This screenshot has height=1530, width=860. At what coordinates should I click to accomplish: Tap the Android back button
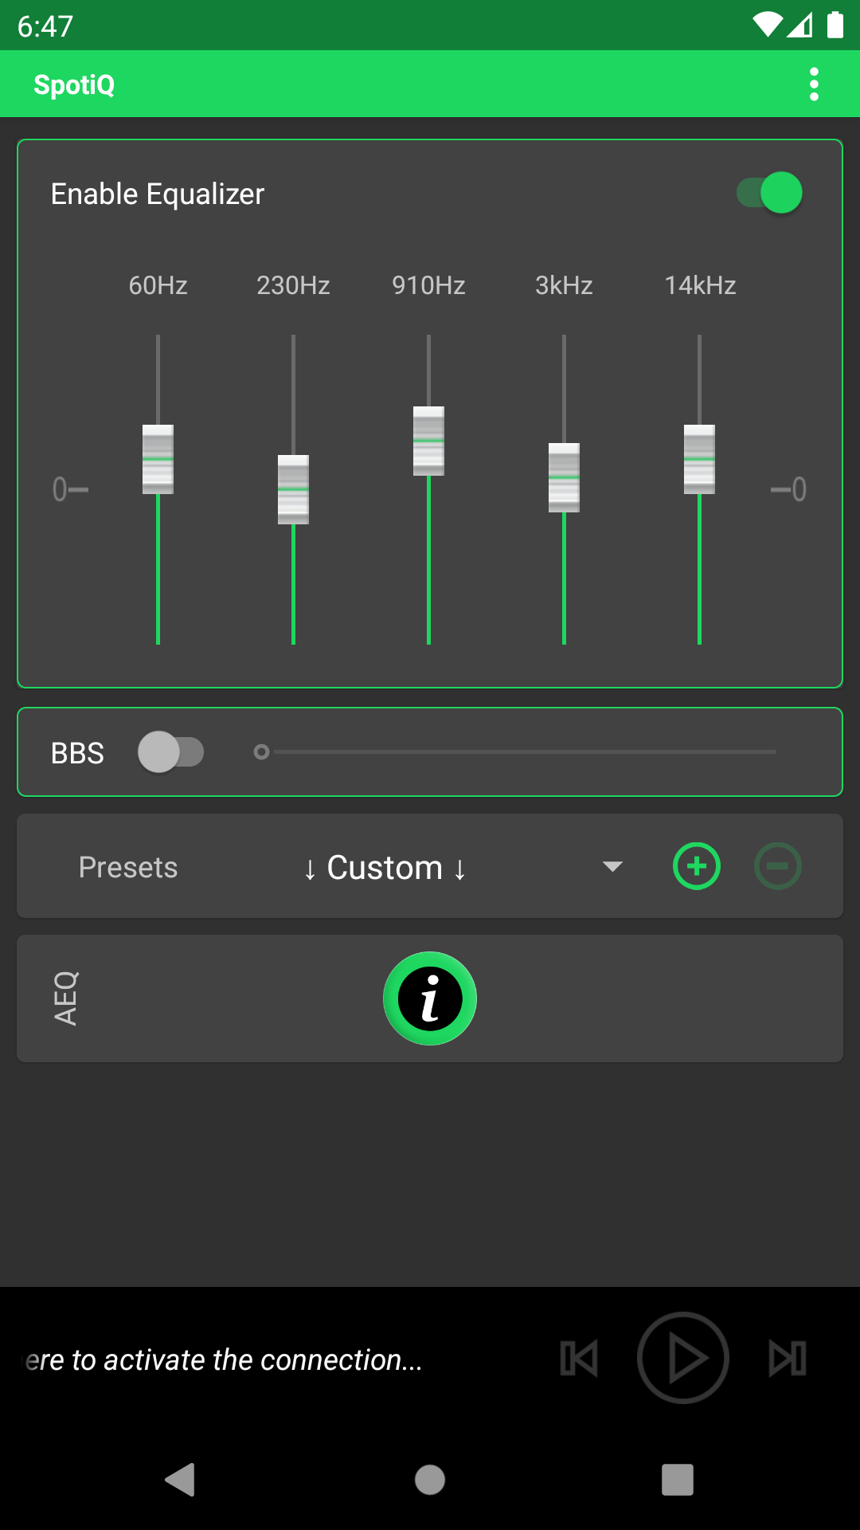point(180,1480)
